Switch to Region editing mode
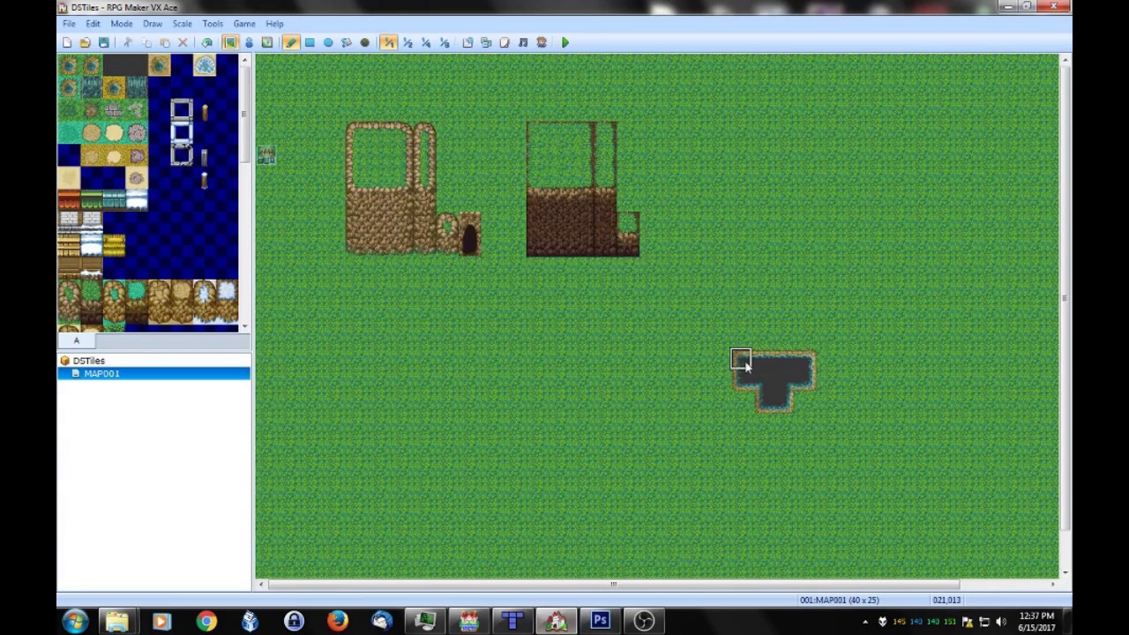This screenshot has width=1129, height=635. pos(267,42)
